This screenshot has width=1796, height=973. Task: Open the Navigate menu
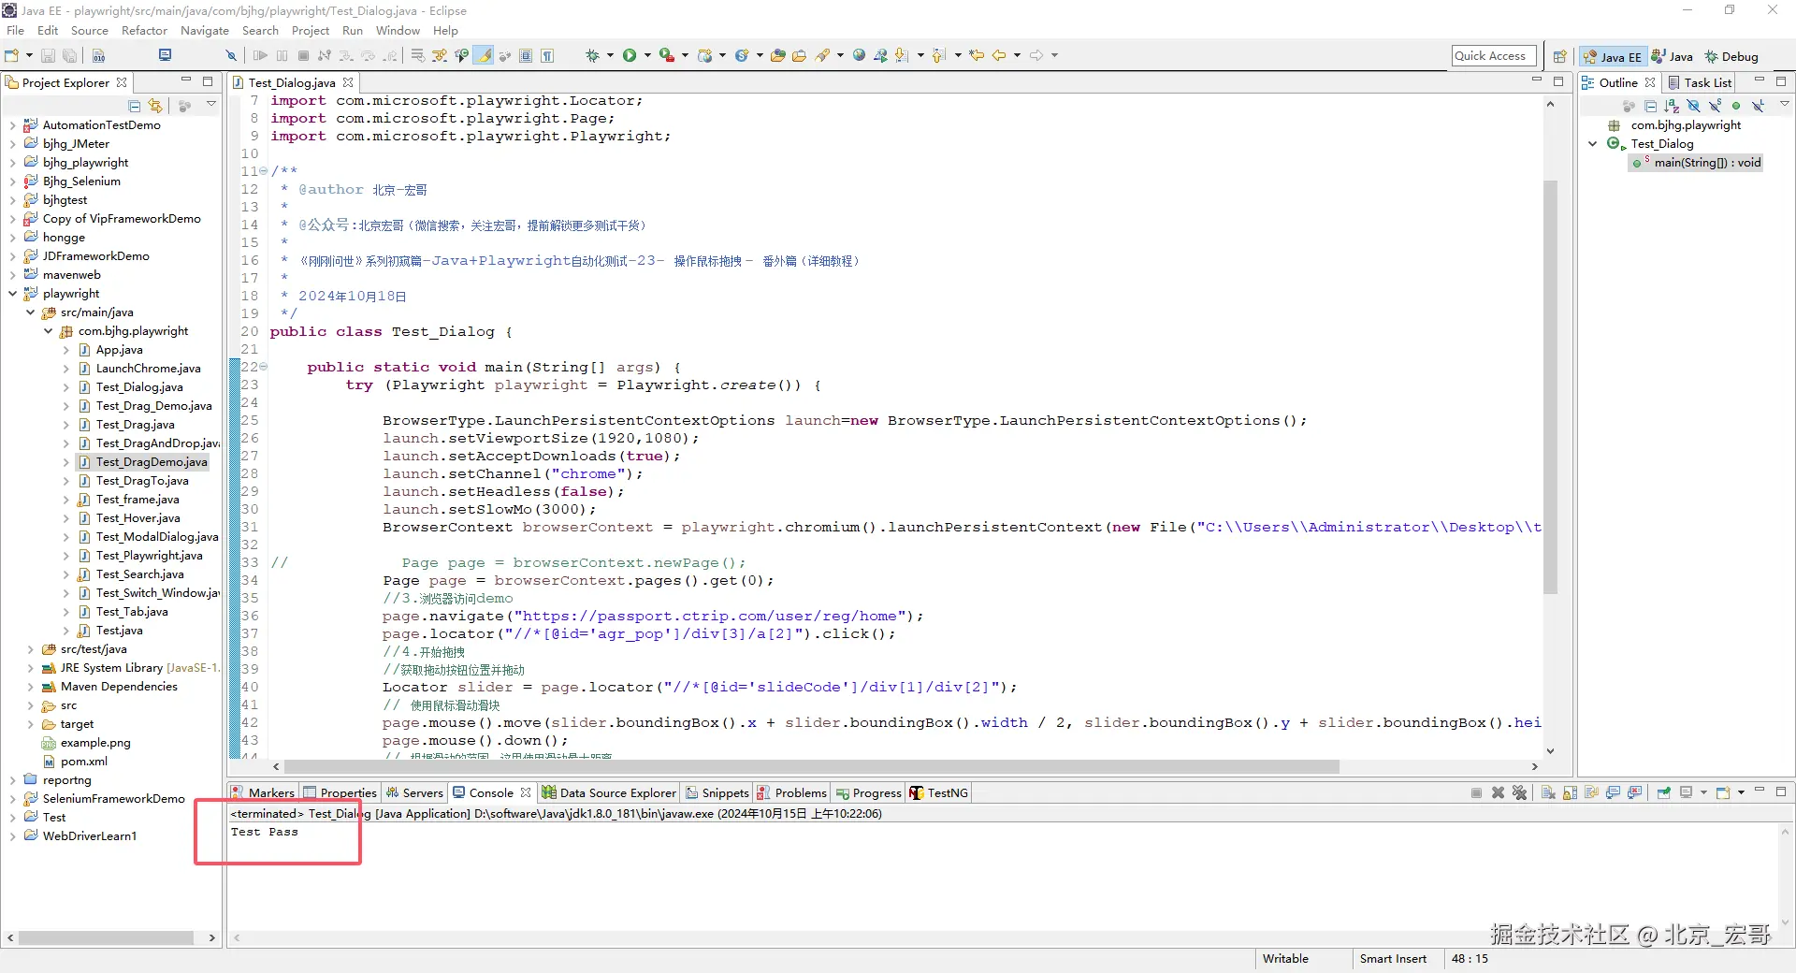tap(204, 30)
